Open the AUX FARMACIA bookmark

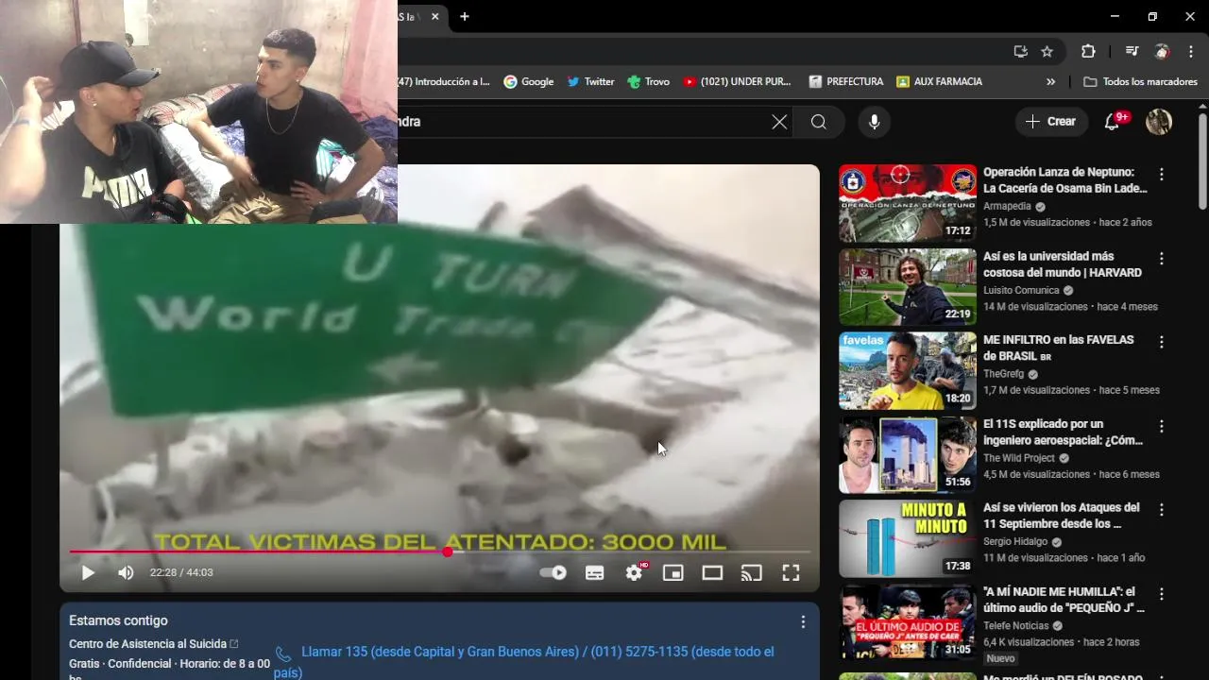tap(940, 82)
